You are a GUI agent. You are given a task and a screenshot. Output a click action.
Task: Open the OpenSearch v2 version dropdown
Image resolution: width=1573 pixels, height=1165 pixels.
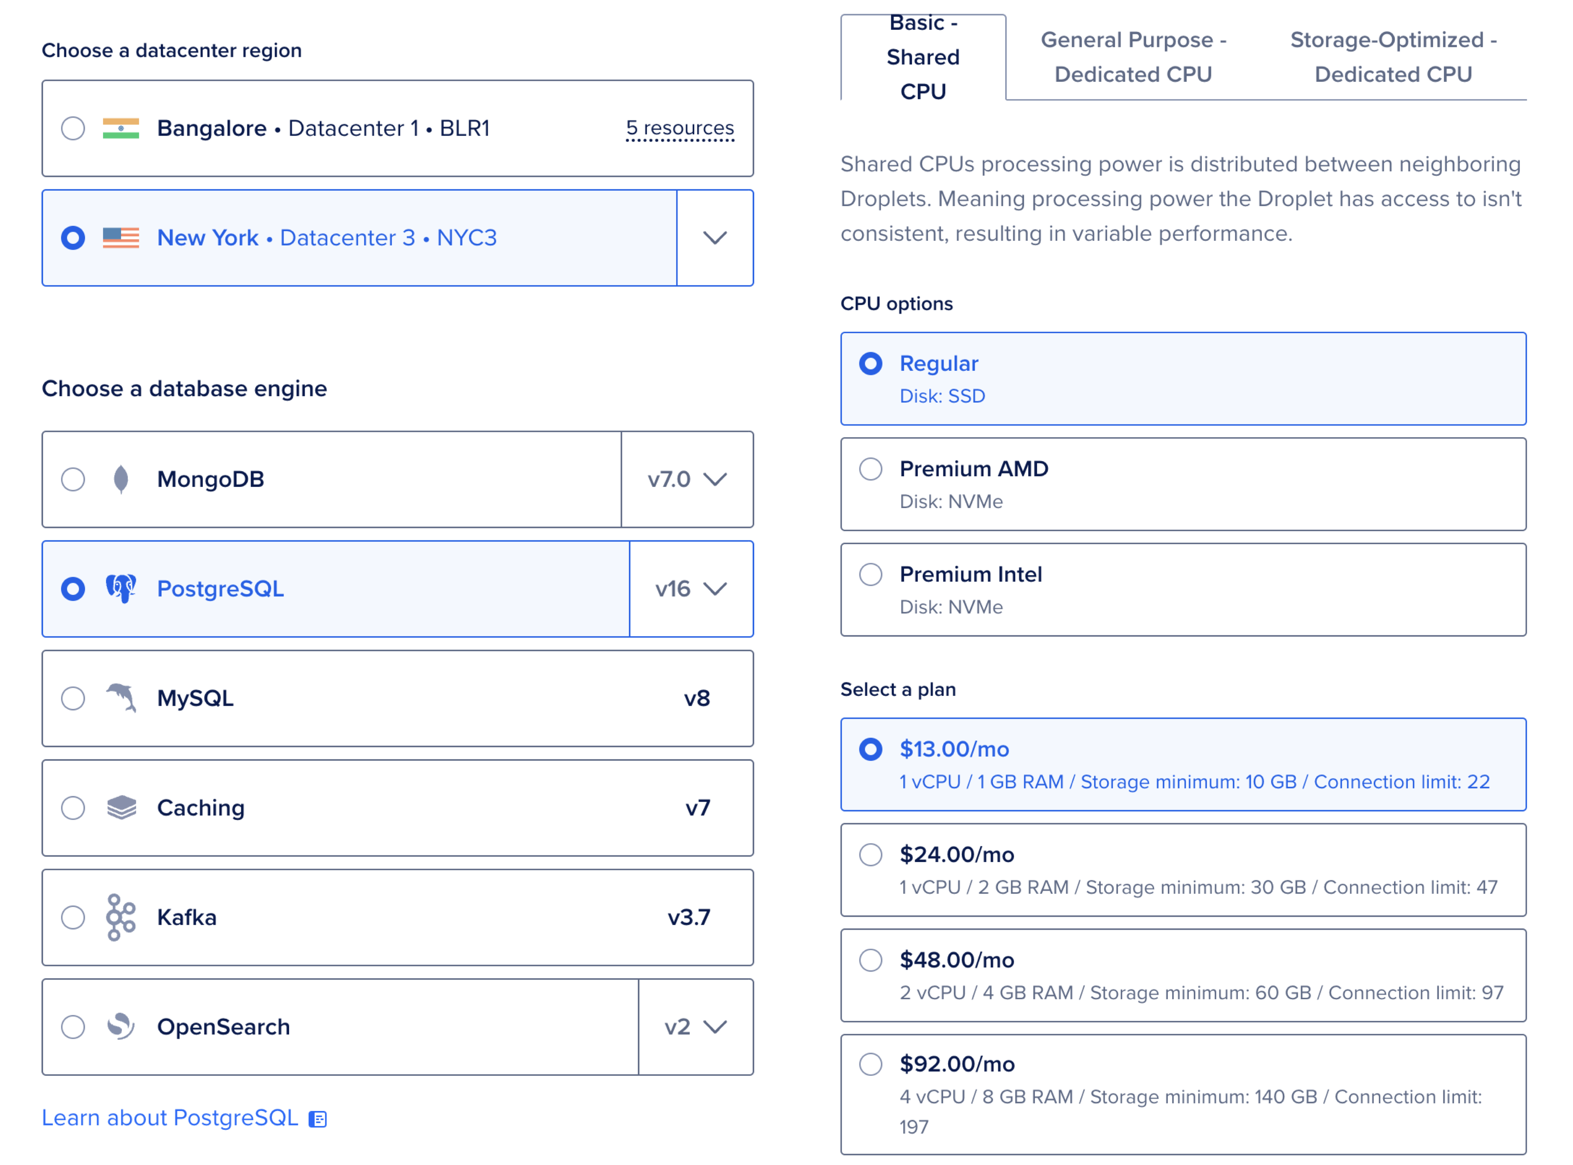tap(695, 1027)
